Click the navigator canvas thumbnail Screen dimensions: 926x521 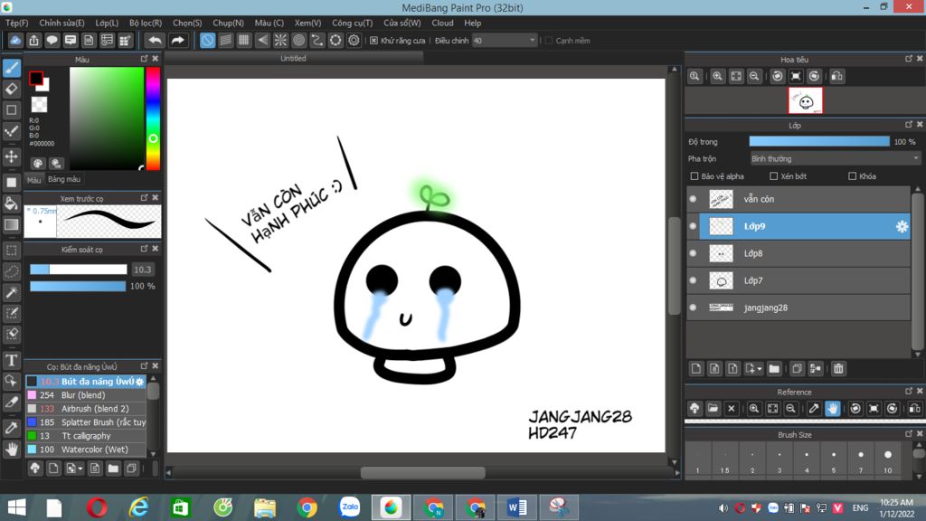(806, 101)
